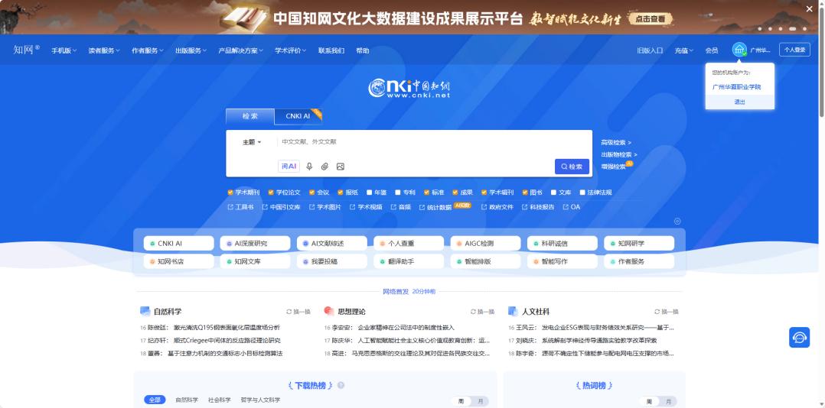Click the CNKI 中国知网 logo

tap(409, 88)
